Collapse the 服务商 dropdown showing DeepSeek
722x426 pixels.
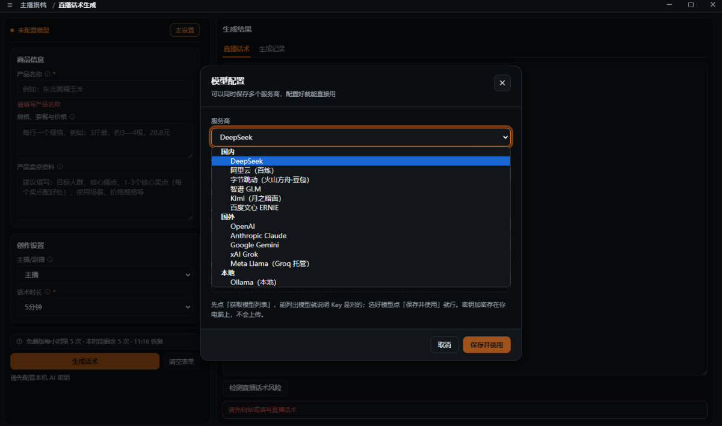(361, 137)
